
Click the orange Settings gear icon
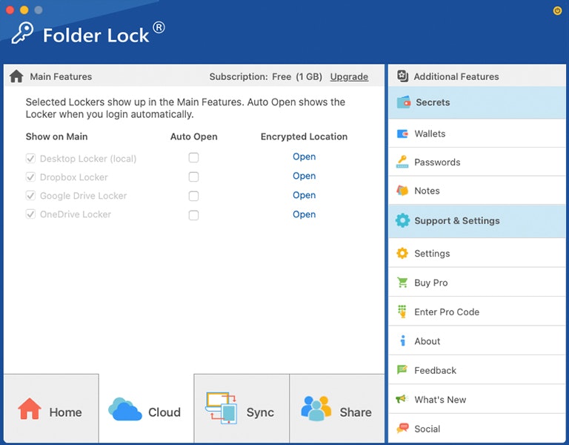point(402,253)
